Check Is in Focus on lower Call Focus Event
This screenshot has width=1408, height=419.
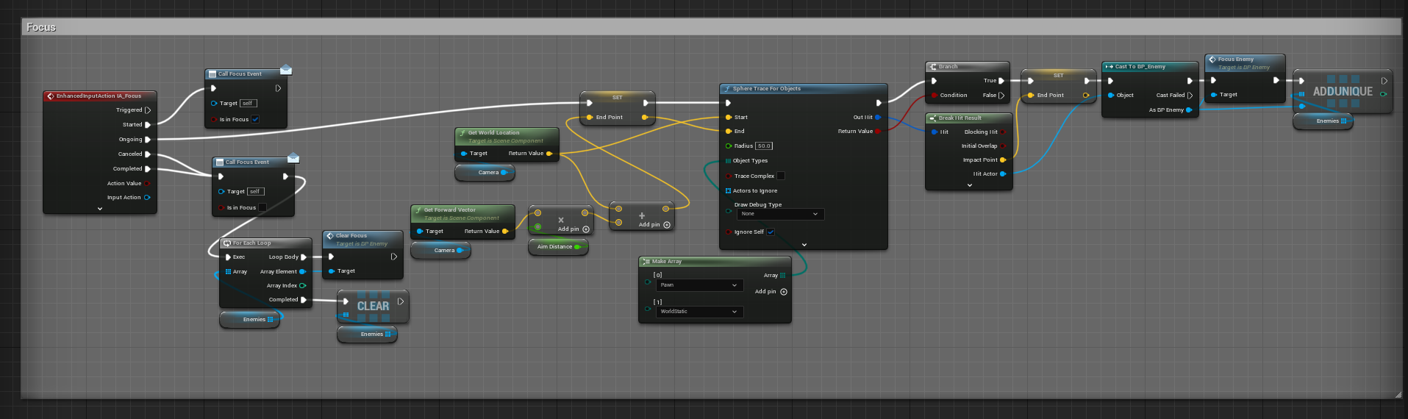[x=262, y=208]
